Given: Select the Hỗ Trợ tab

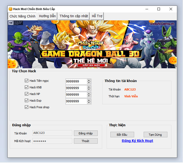Looking at the screenshot, I should click(97, 16).
